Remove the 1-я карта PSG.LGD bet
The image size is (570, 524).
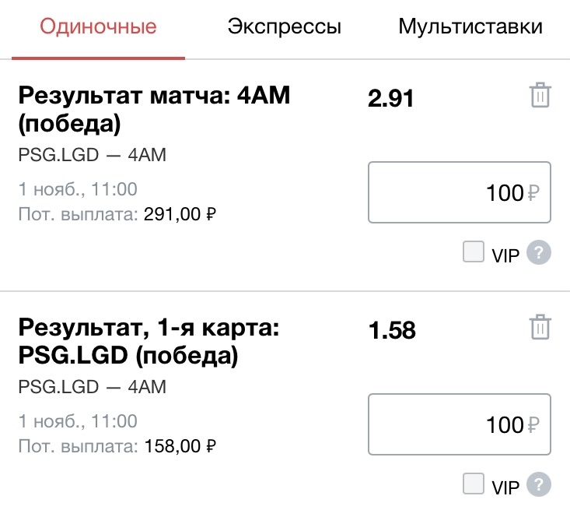pos(540,327)
